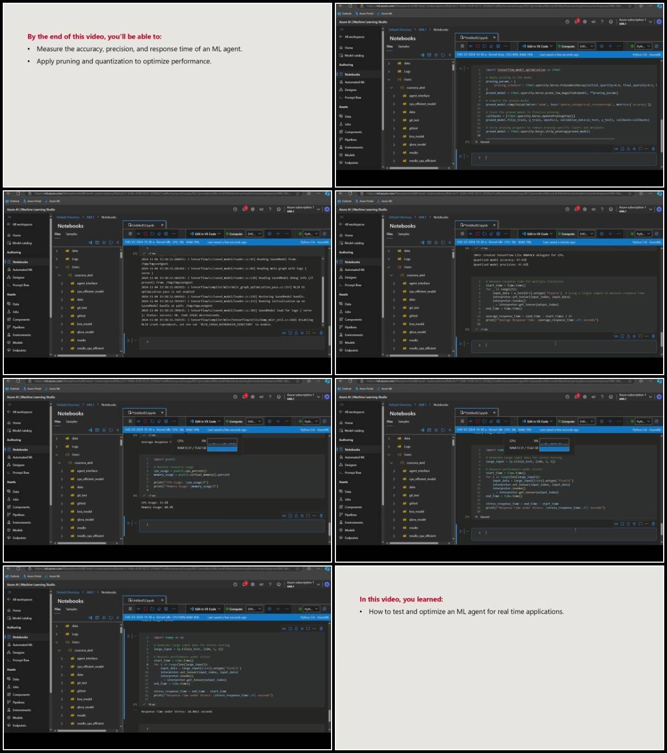667x753 pixels.
Task: In the quantized-accuracy frame, click the user avatar icon
Action: coord(659,209)
